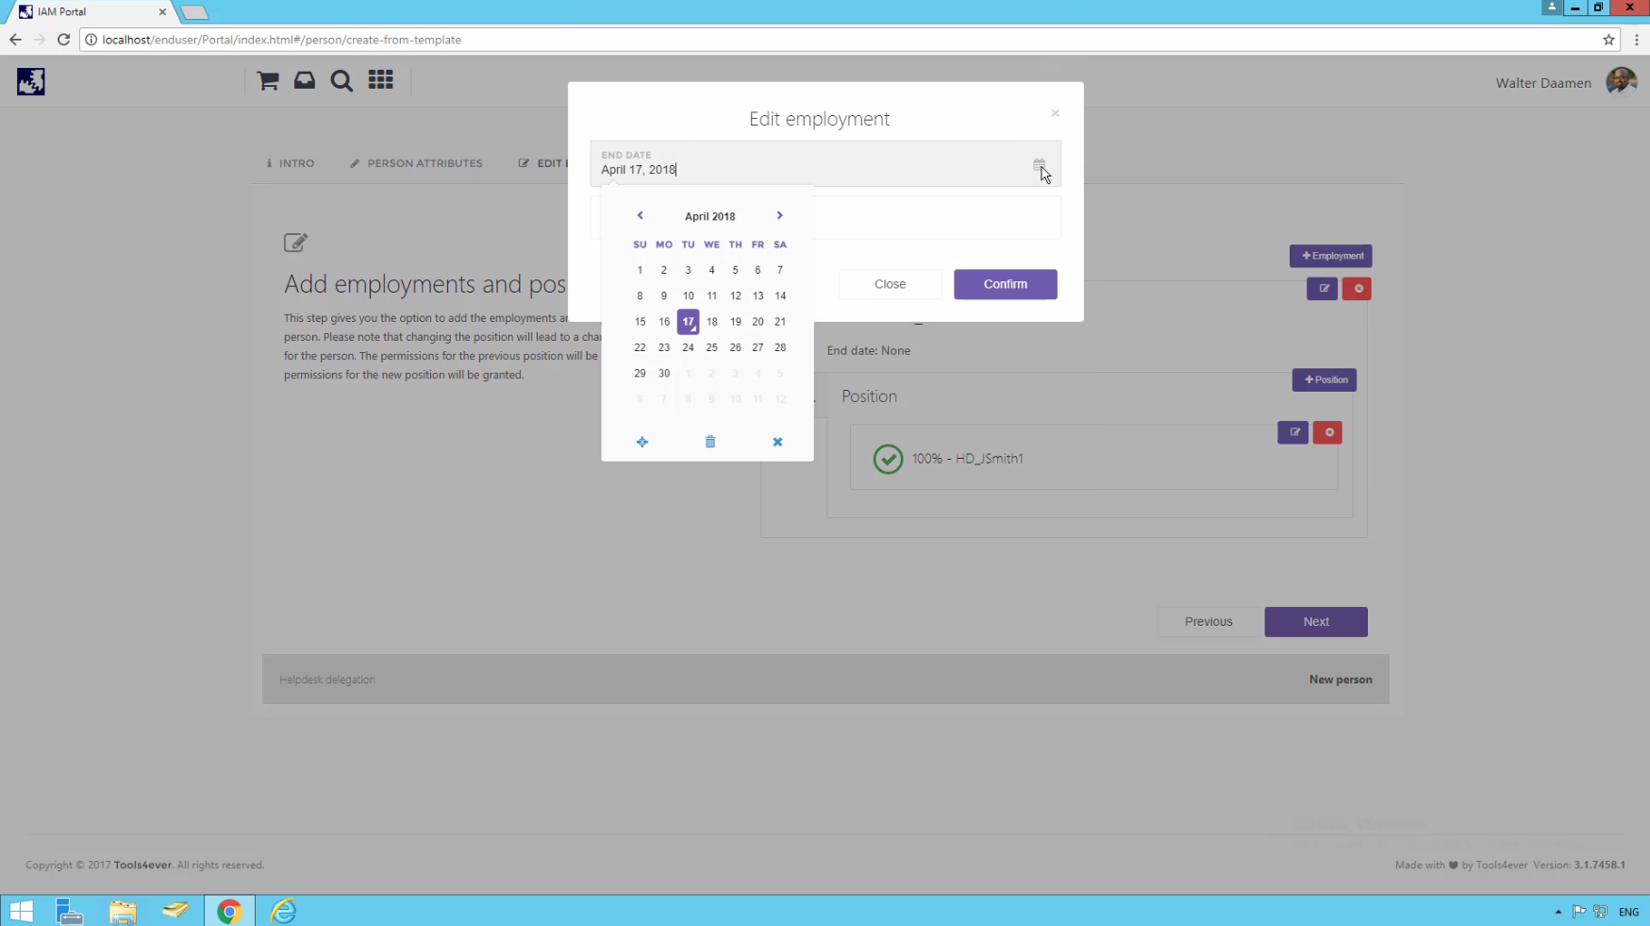This screenshot has width=1650, height=926.
Task: Open the inbox tray icon
Action: [305, 81]
